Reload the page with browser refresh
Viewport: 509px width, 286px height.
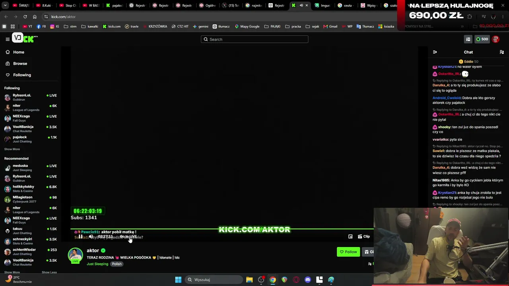coord(25,17)
